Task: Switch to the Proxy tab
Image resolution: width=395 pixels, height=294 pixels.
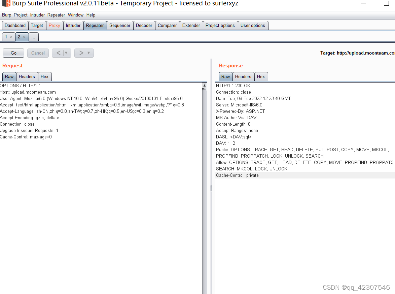Action: [55, 26]
